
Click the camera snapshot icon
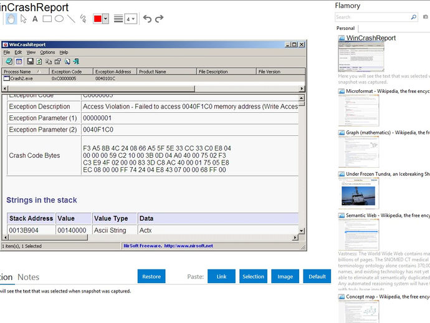[426, 17]
